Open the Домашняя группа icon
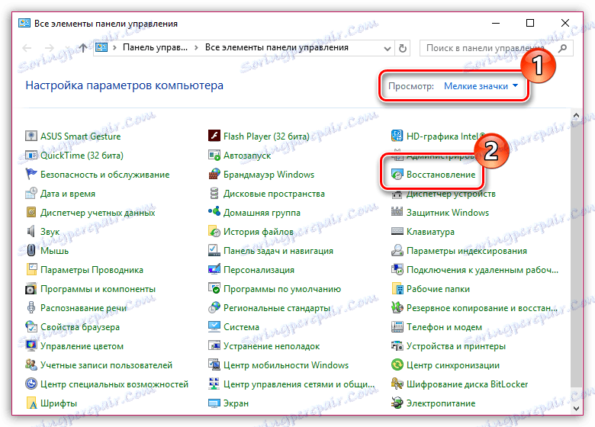Viewport: 595px width, 427px height. 214,213
